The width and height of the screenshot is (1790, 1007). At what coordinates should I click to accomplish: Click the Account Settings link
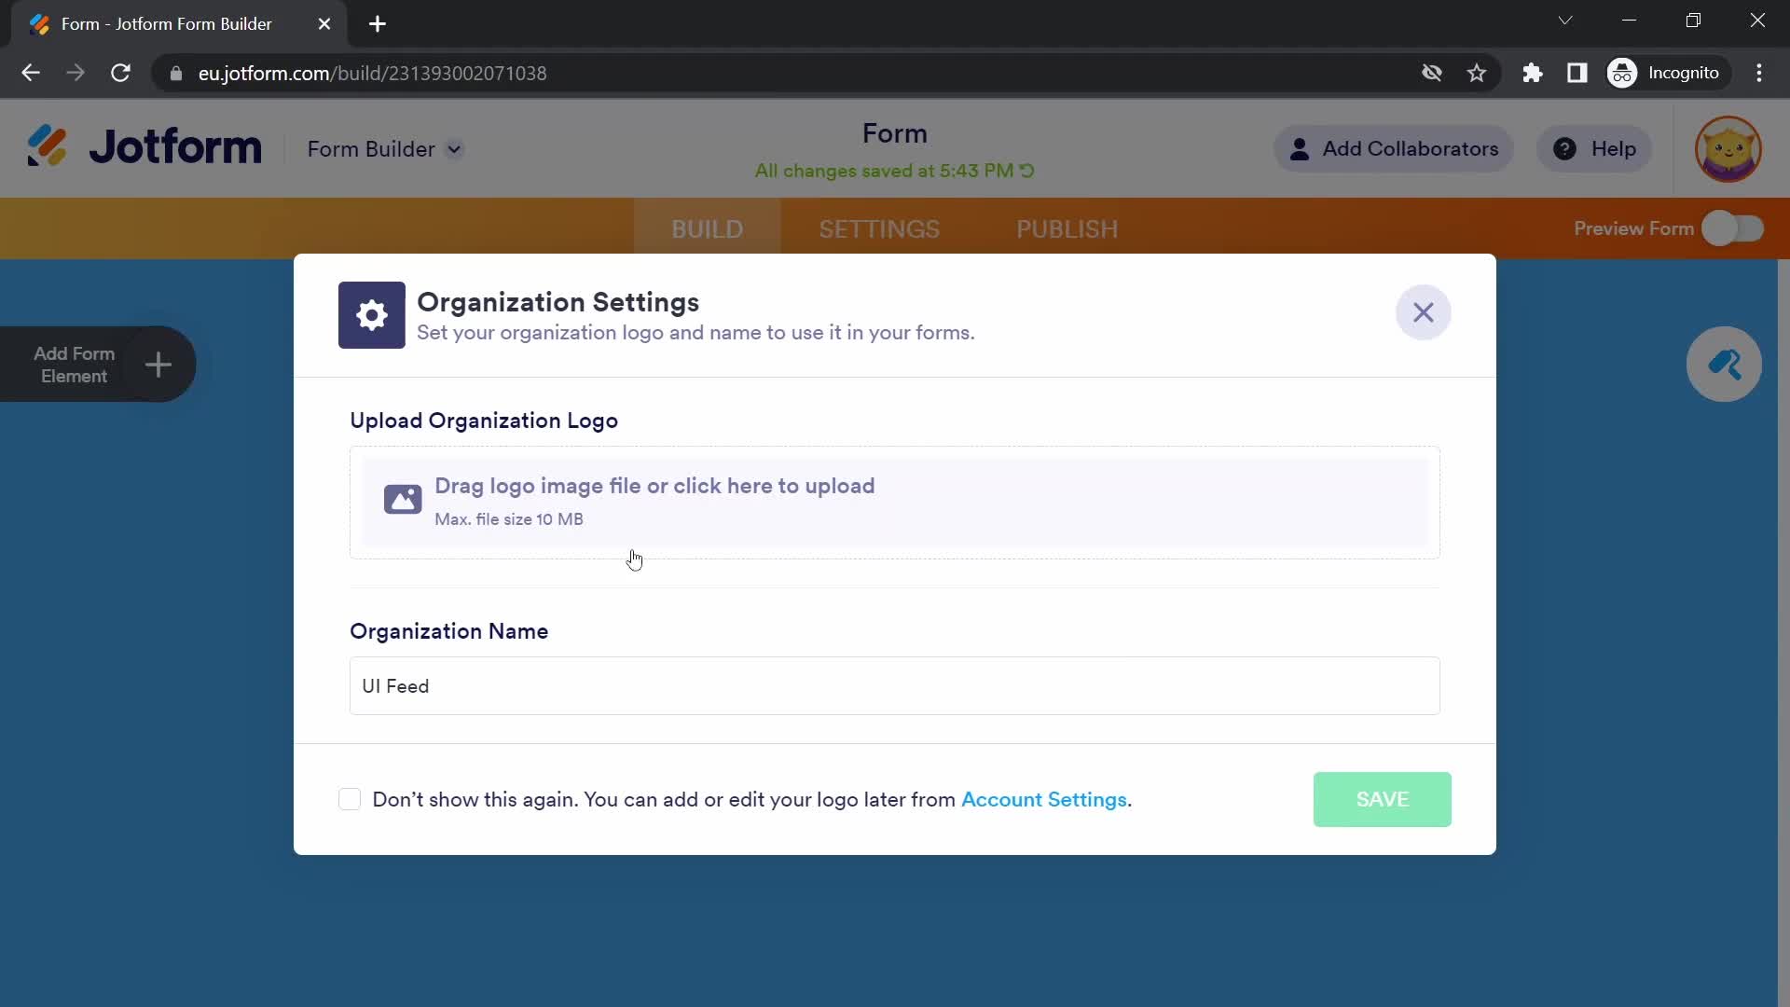click(1045, 799)
